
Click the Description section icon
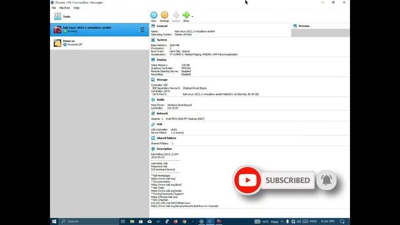pos(153,149)
